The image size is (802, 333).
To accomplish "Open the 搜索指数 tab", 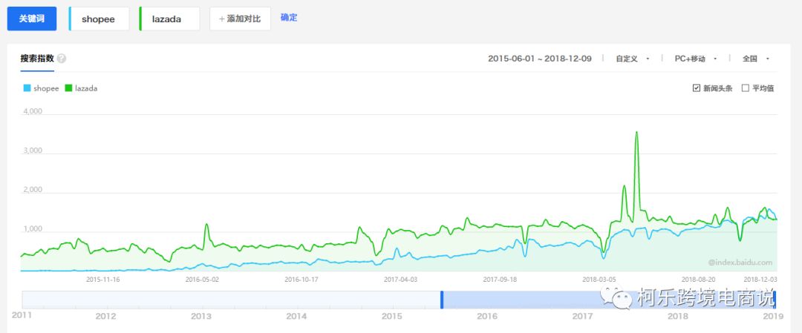I will tap(37, 59).
